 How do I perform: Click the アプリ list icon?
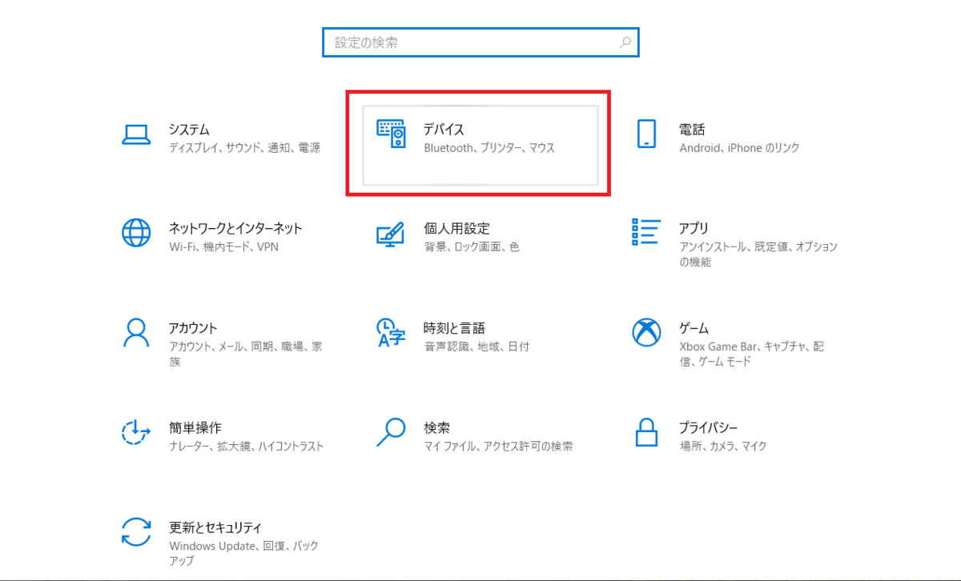pos(645,232)
